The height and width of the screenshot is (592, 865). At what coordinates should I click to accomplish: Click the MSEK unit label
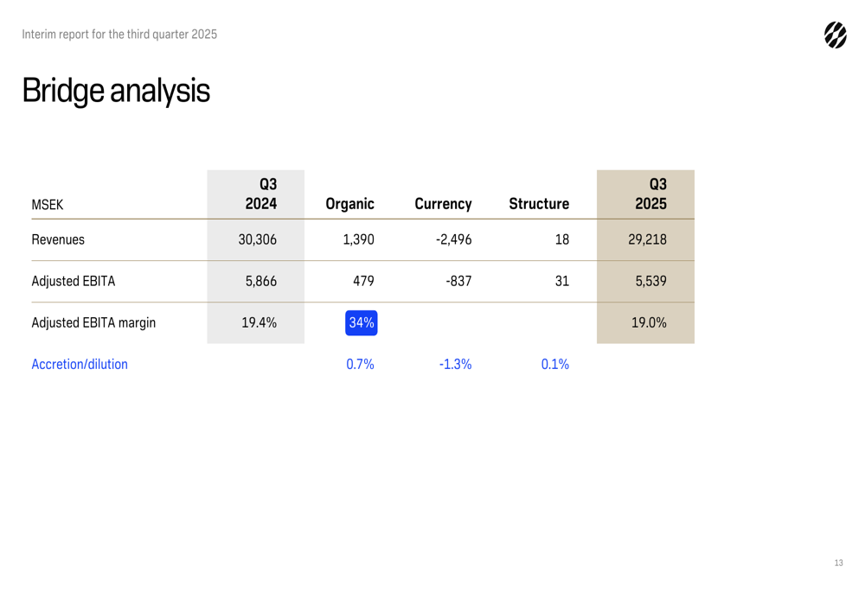[47, 206]
